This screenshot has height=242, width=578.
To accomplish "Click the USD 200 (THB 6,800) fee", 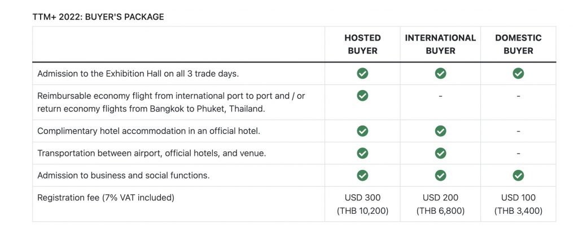I will 440,204.
